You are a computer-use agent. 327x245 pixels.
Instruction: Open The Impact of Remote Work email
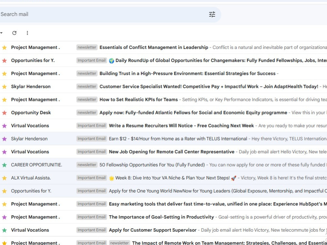click(230, 243)
